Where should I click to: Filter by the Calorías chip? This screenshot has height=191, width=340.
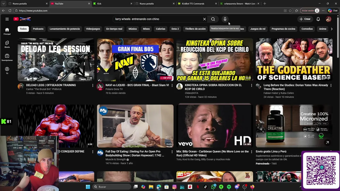[160, 29]
